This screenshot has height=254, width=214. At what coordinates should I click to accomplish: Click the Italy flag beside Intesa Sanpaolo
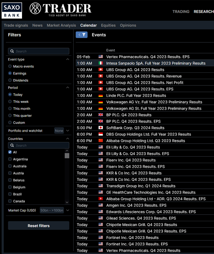[x=101, y=63]
